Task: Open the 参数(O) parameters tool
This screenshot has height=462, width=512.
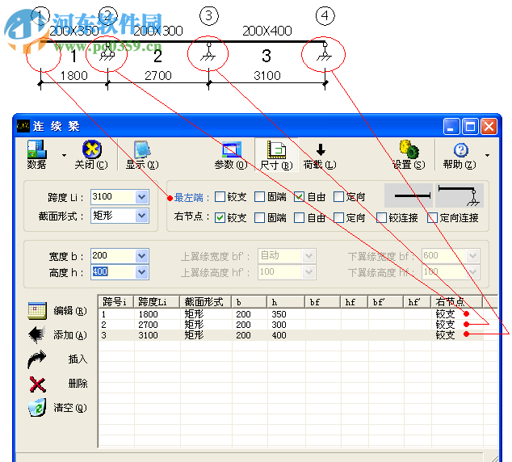Action: (231, 154)
